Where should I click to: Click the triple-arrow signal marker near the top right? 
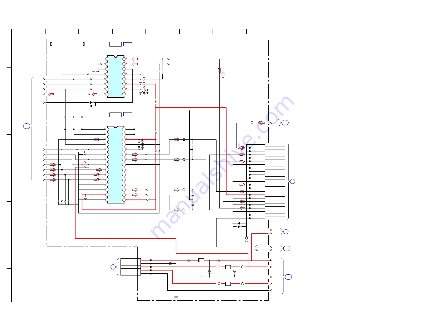point(261,123)
